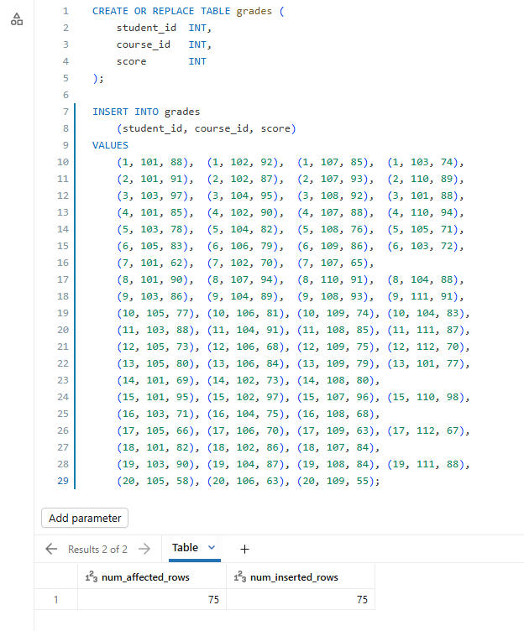
Task: Click the 'VALUES' keyword on line 9
Action: pos(110,145)
